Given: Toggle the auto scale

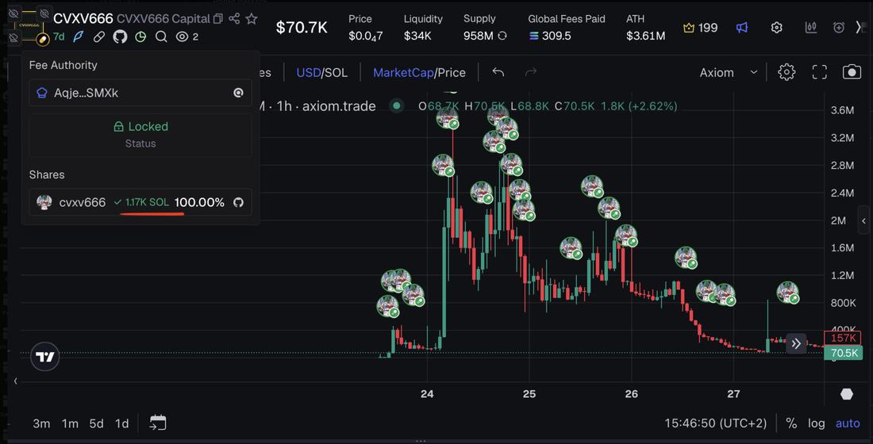Looking at the screenshot, I should click(x=848, y=423).
